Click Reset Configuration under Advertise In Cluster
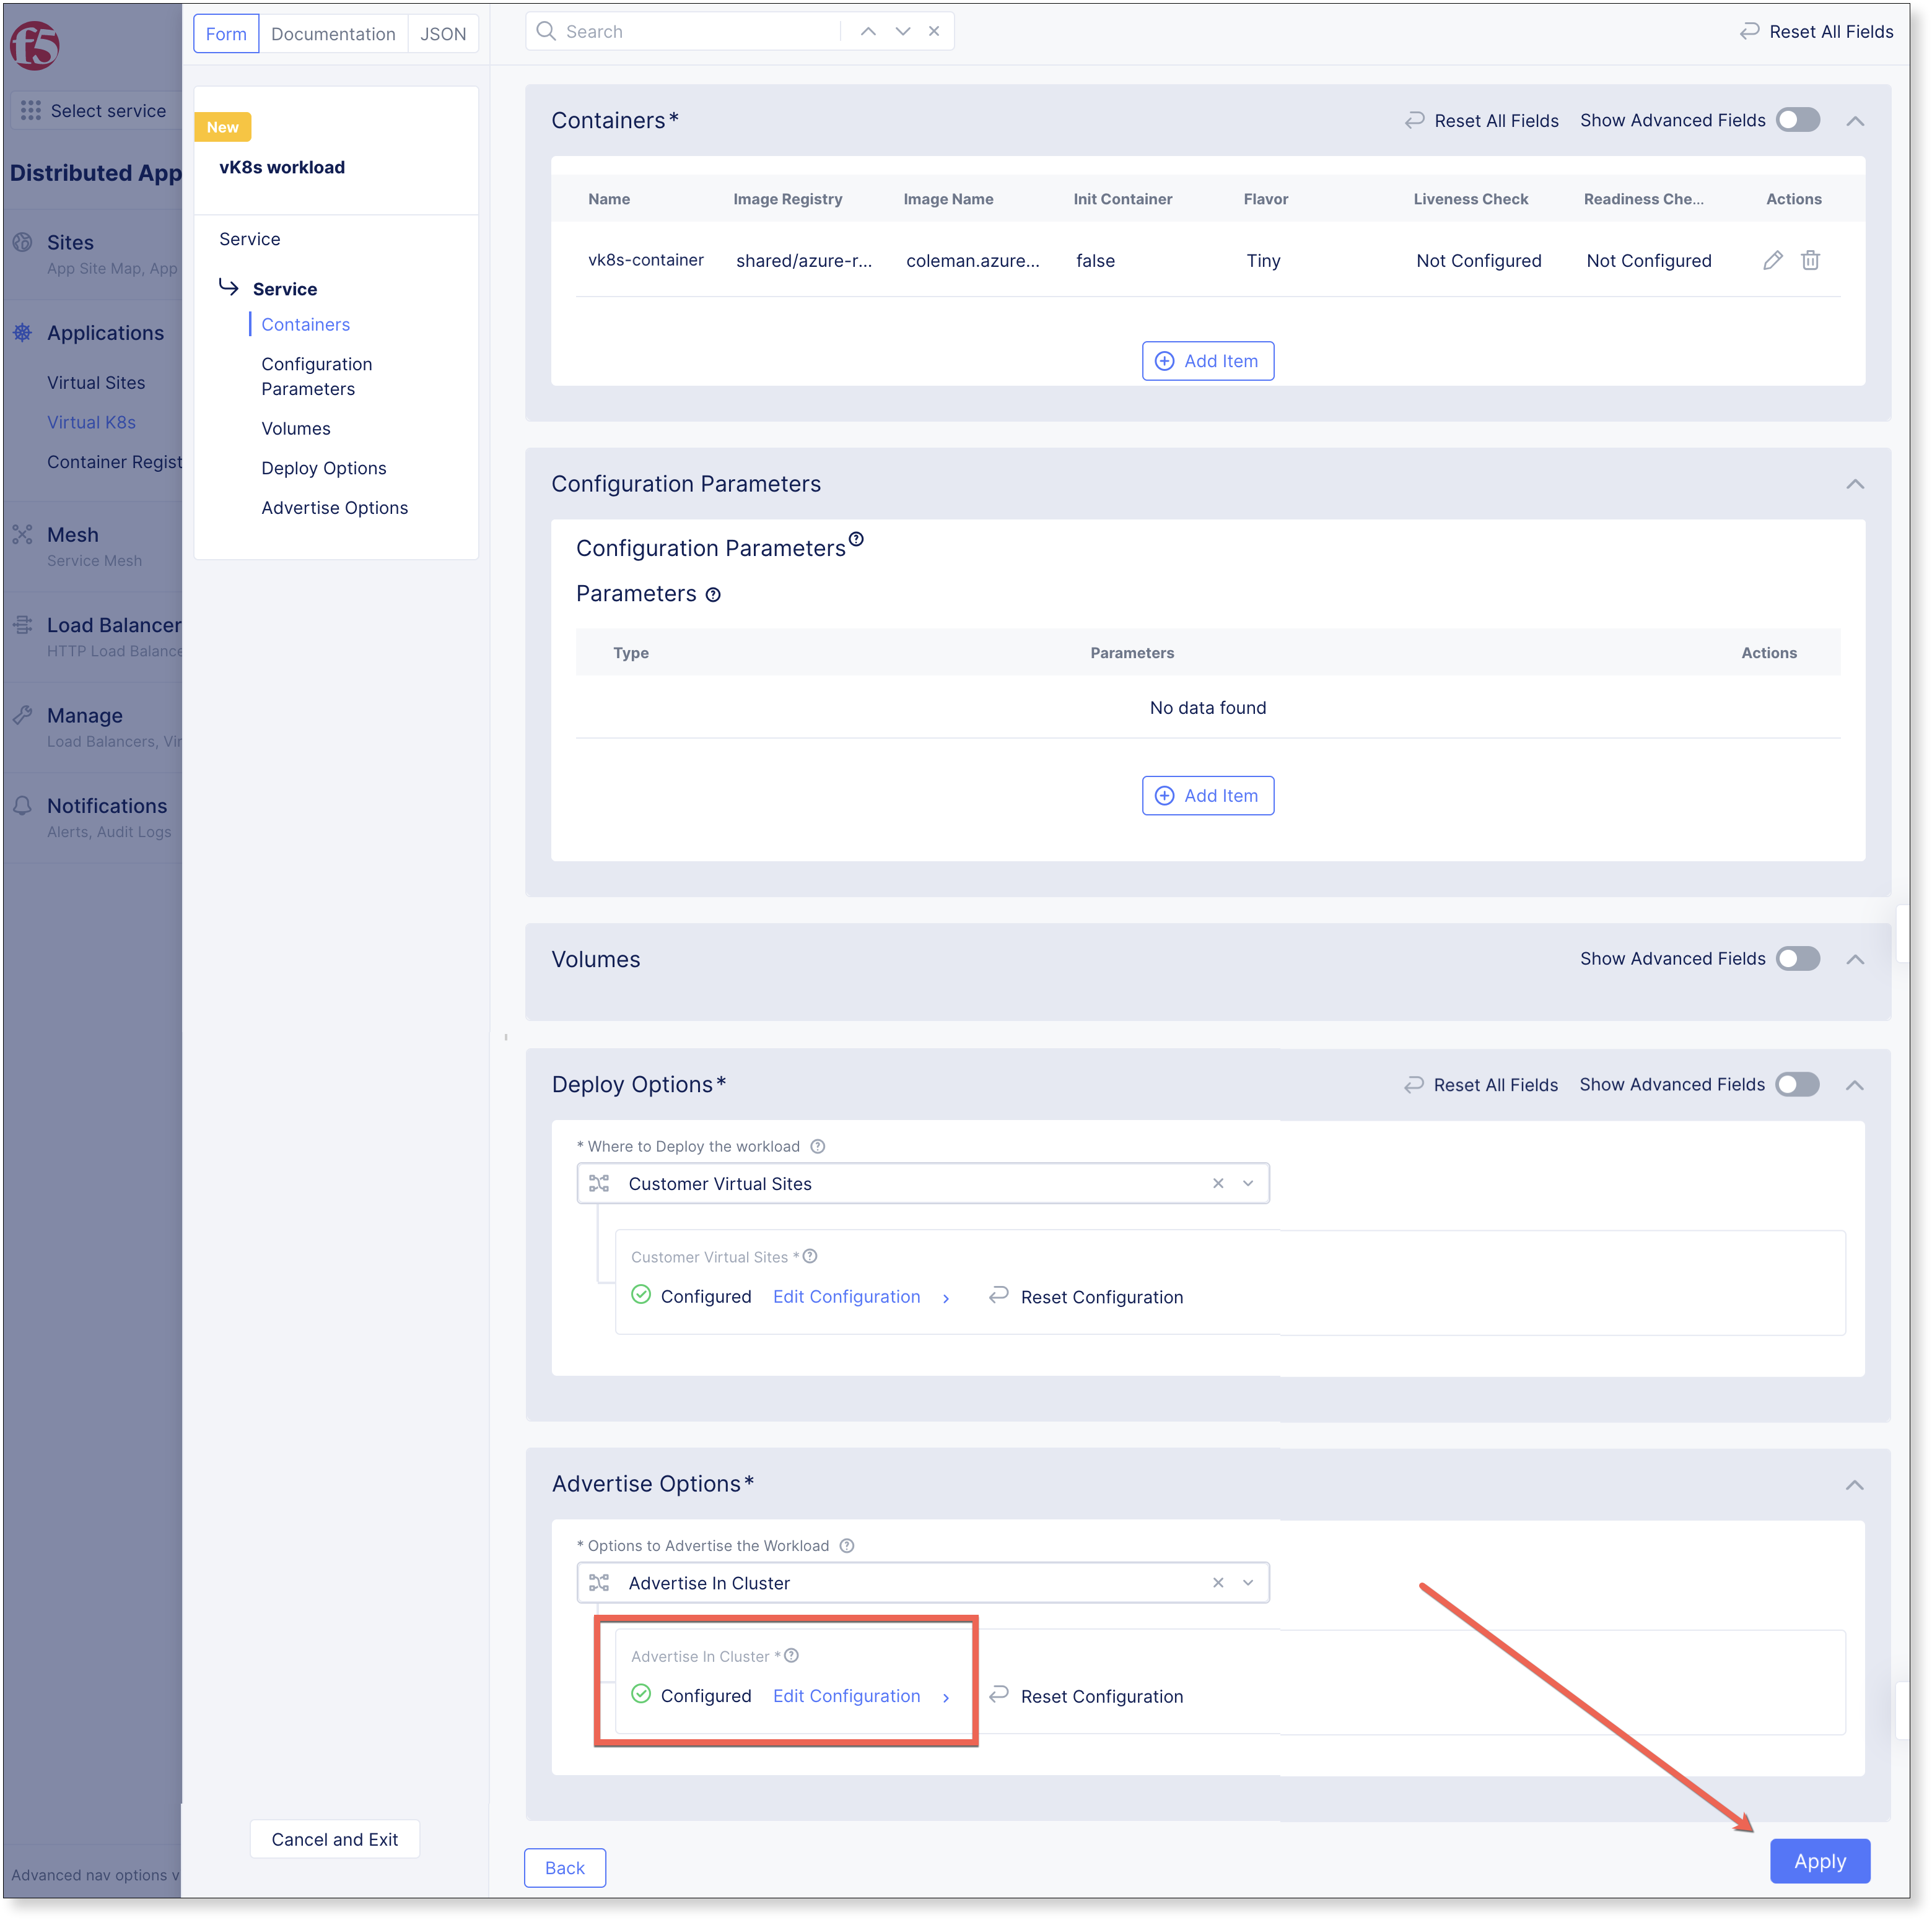This screenshot has width=1932, height=1920. pos(1086,1696)
